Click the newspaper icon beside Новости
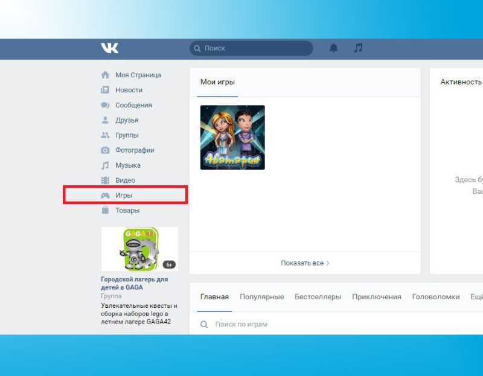483x376 pixels. (105, 90)
